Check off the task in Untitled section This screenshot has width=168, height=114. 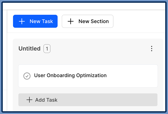tap(27, 76)
